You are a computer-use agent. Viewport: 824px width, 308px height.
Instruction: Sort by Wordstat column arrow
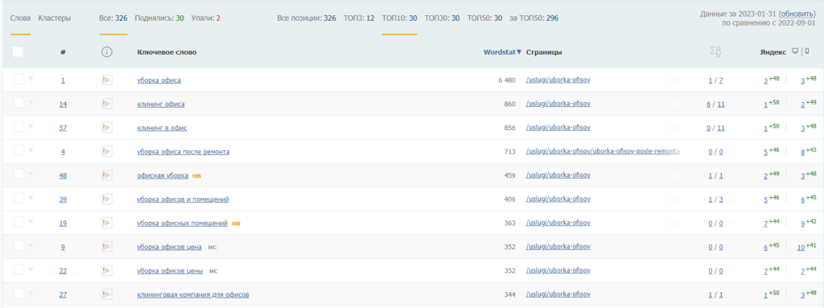tap(519, 52)
